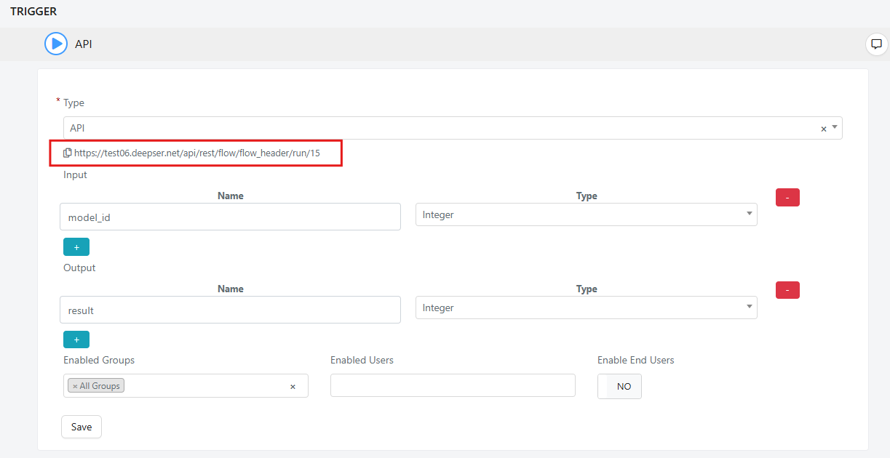The image size is (890, 458).
Task: Open the Integer type dropdown for result
Action: [x=586, y=308]
